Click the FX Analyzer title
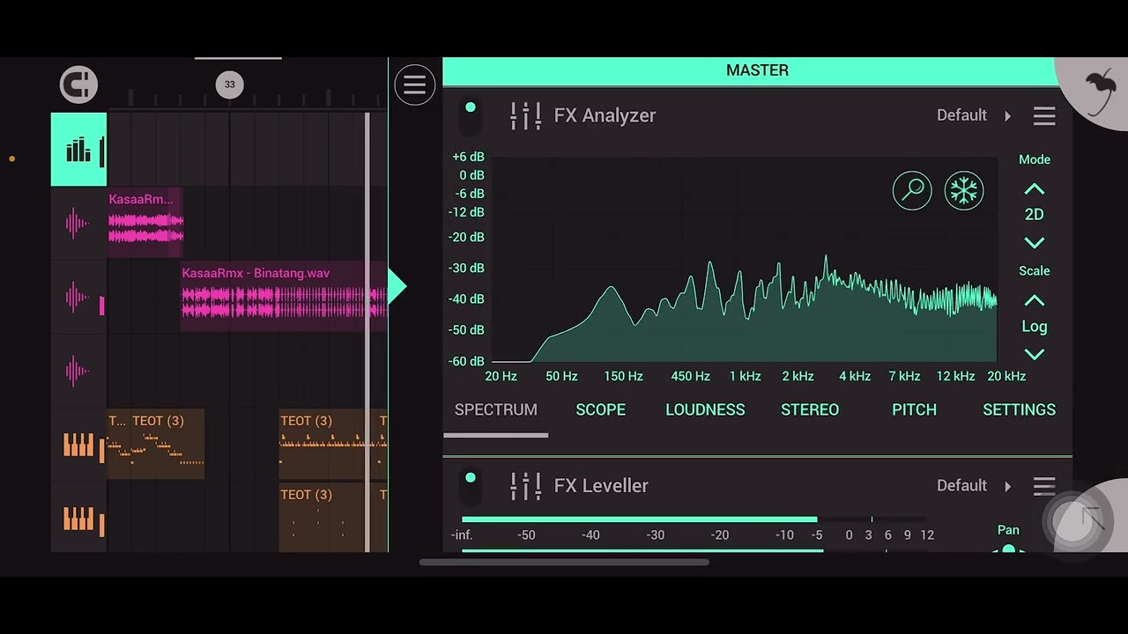This screenshot has width=1128, height=634. click(x=605, y=115)
